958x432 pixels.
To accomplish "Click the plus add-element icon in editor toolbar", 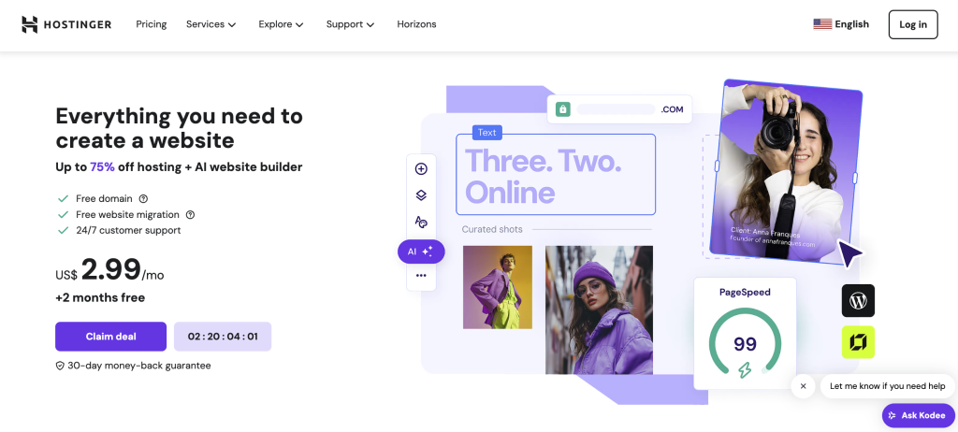I will coord(421,169).
